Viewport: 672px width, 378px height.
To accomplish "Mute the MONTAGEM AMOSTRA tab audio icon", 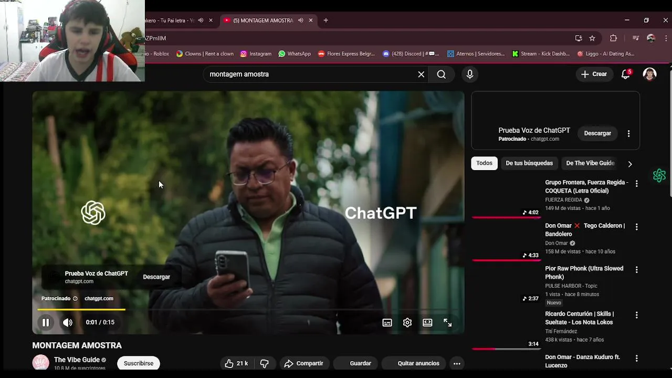I will pyautogui.click(x=300, y=20).
